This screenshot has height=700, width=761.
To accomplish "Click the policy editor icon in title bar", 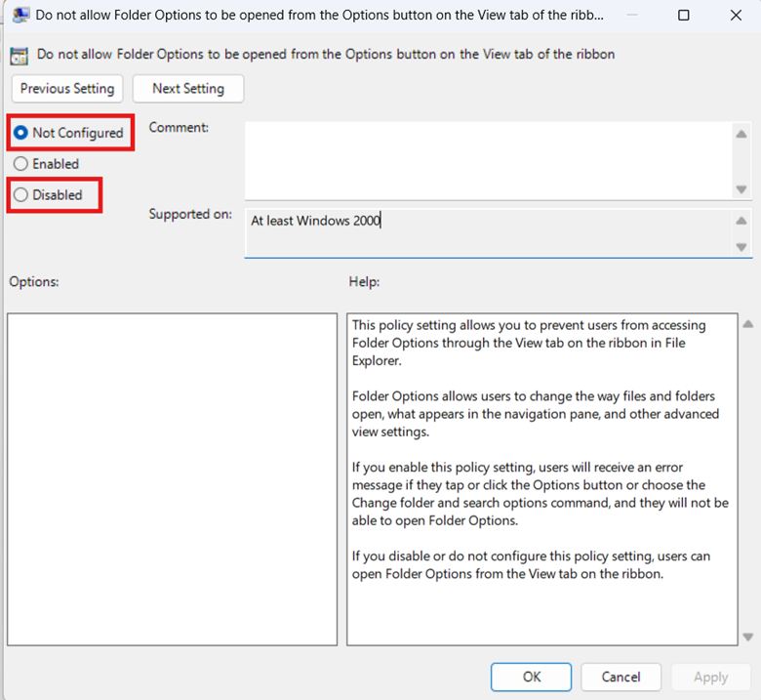I will (20, 16).
